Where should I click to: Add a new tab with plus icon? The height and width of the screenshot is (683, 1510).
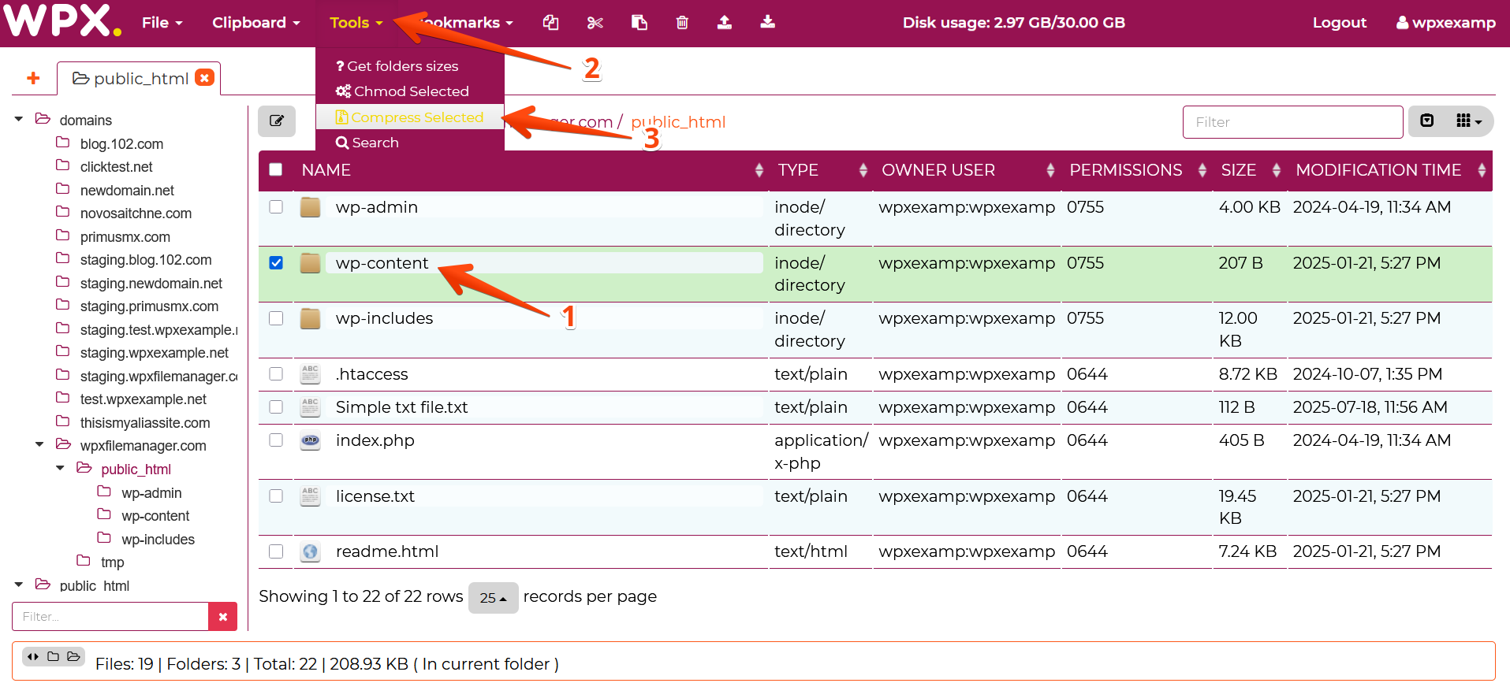(33, 78)
